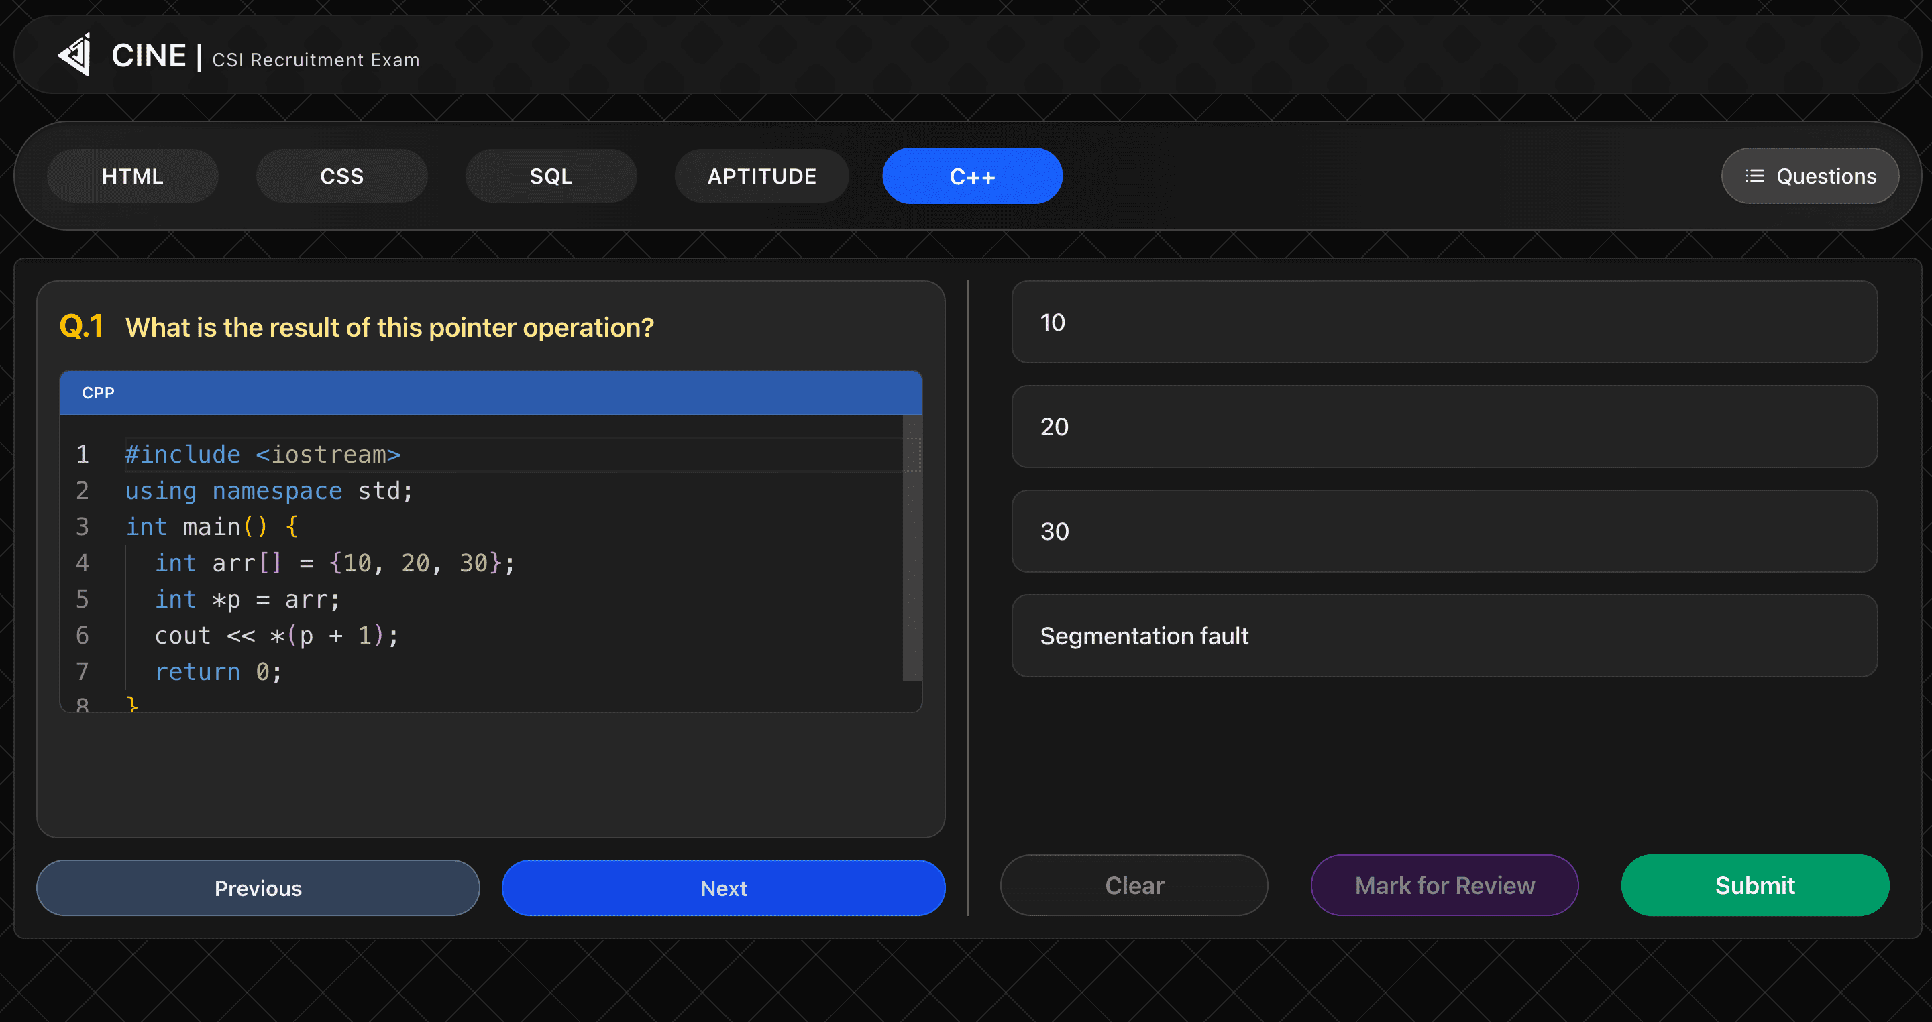Select the C++ section tab
The width and height of the screenshot is (1932, 1022).
[x=972, y=176]
